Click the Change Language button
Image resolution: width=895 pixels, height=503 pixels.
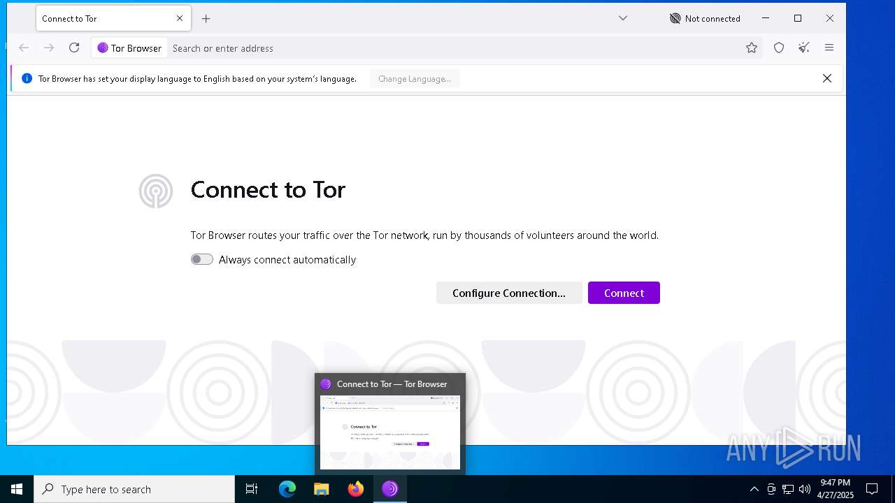415,79
